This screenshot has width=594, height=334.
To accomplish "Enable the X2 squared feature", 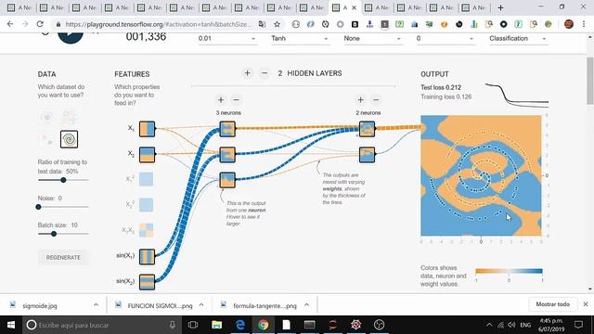I will (x=147, y=204).
